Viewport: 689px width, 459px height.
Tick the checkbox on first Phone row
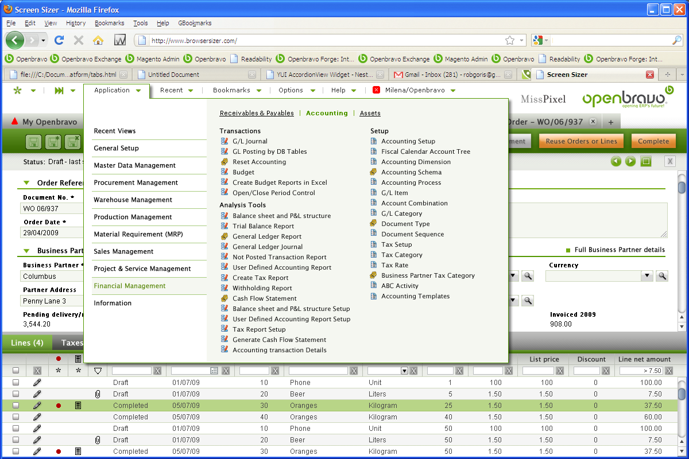[x=16, y=383]
